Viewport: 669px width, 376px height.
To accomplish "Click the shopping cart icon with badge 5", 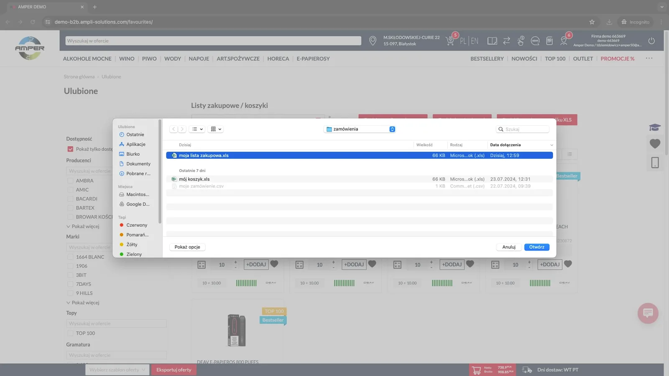I will click(x=450, y=41).
